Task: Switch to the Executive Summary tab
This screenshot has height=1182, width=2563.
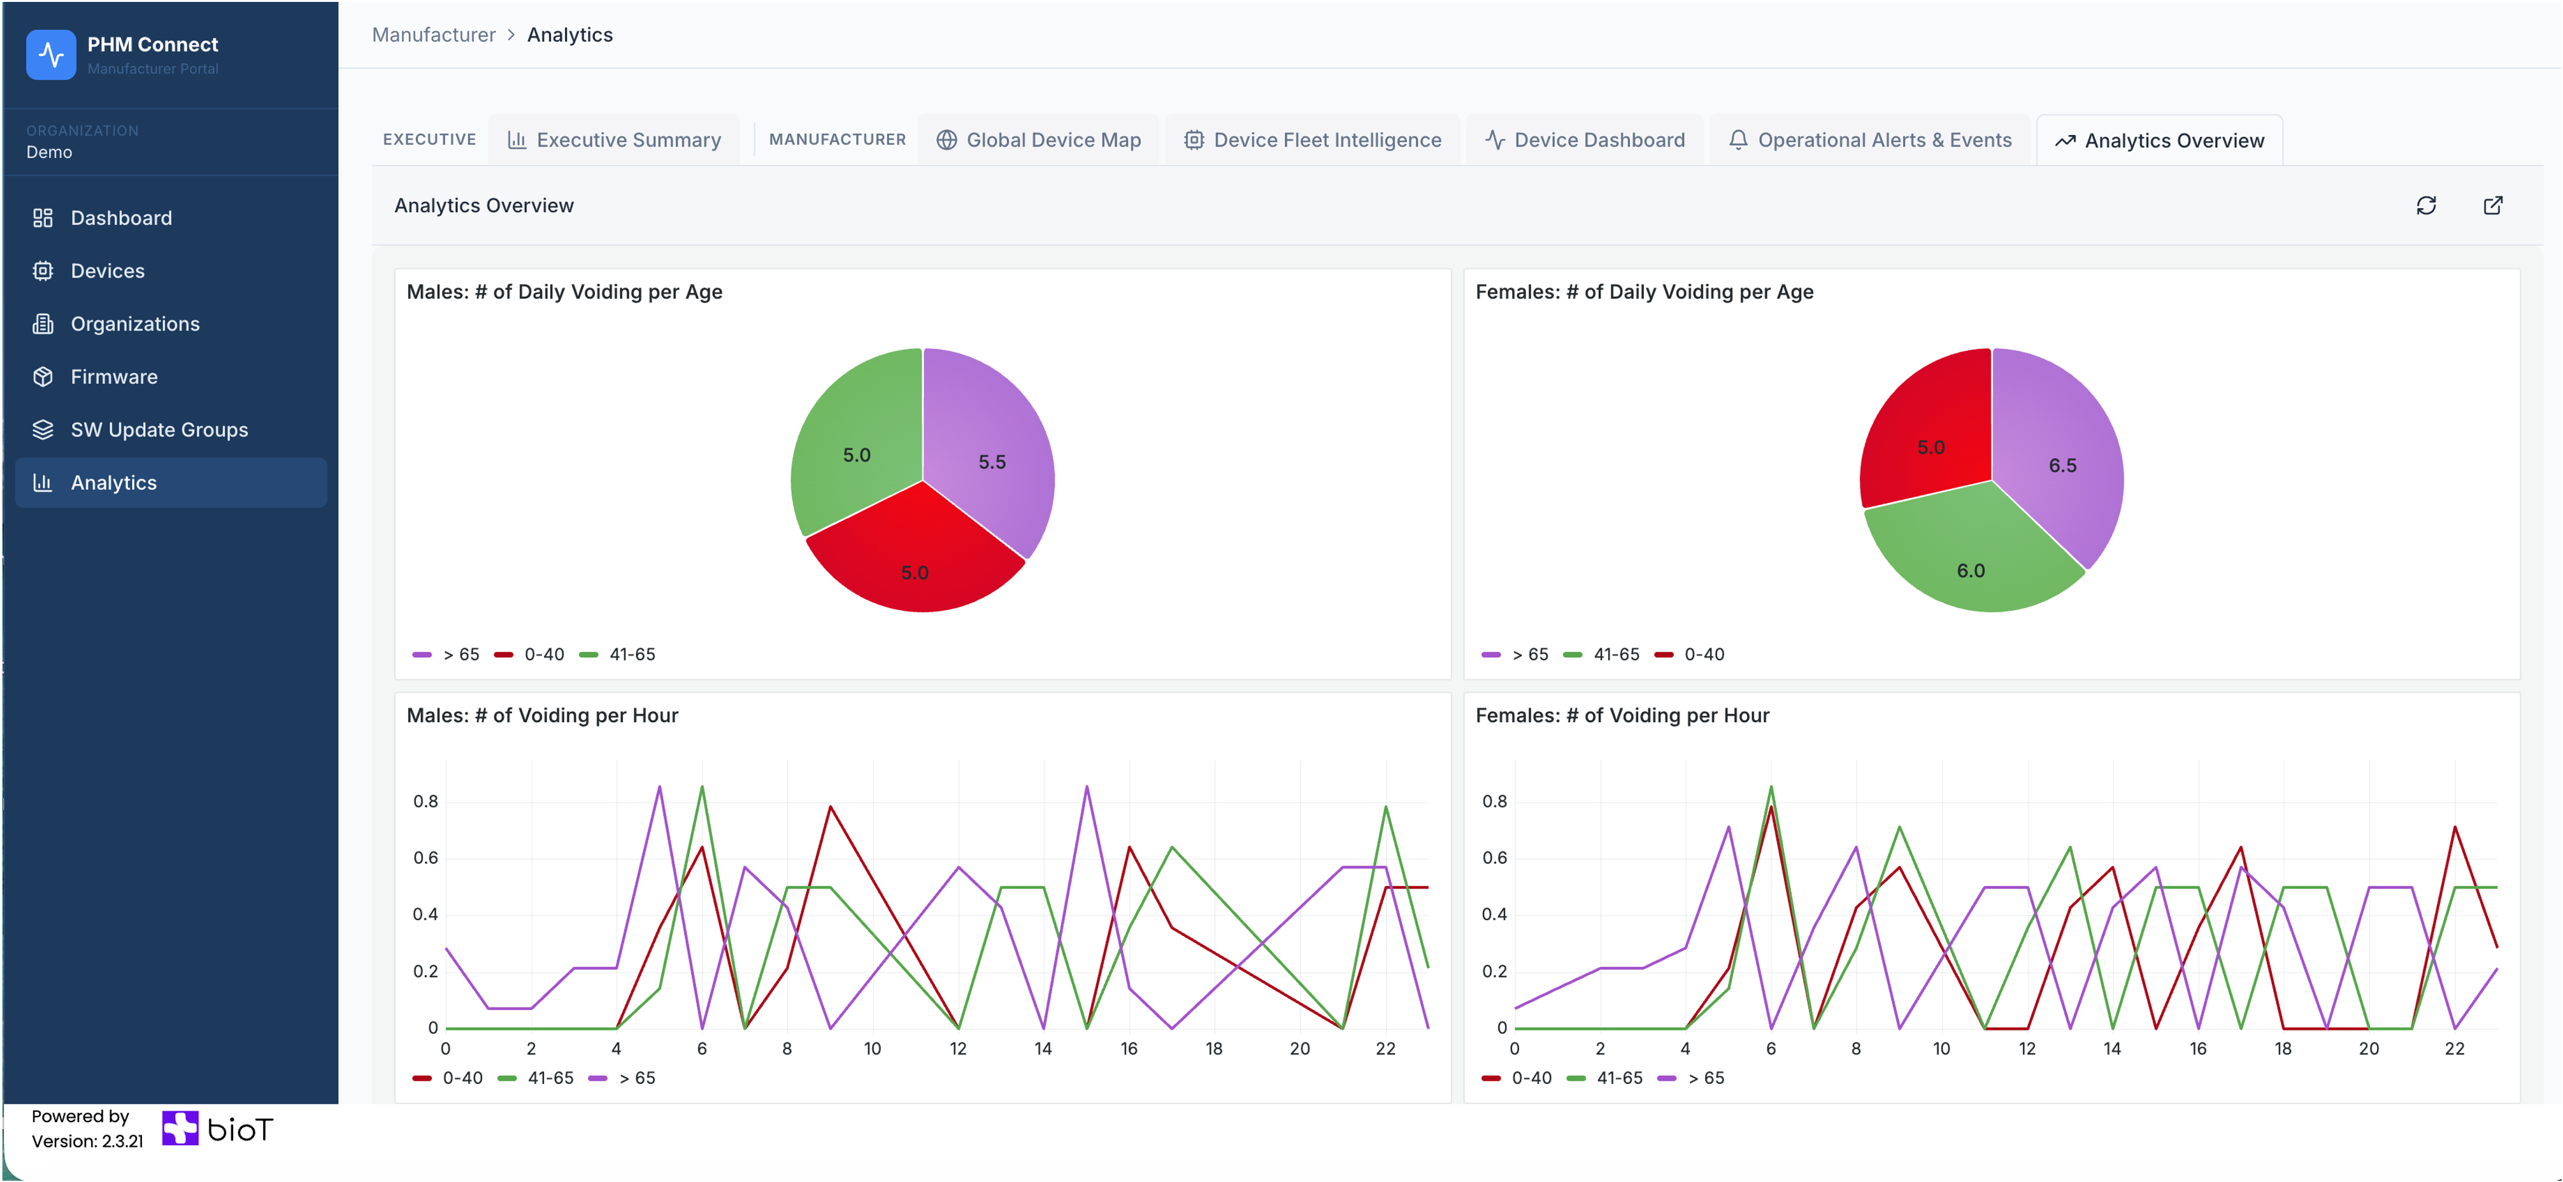Action: pos(615,140)
